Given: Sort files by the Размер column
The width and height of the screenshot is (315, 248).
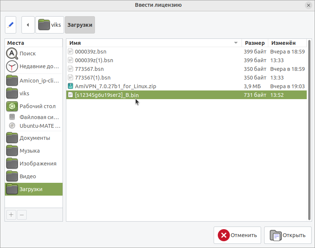Looking at the screenshot, I should (254, 43).
